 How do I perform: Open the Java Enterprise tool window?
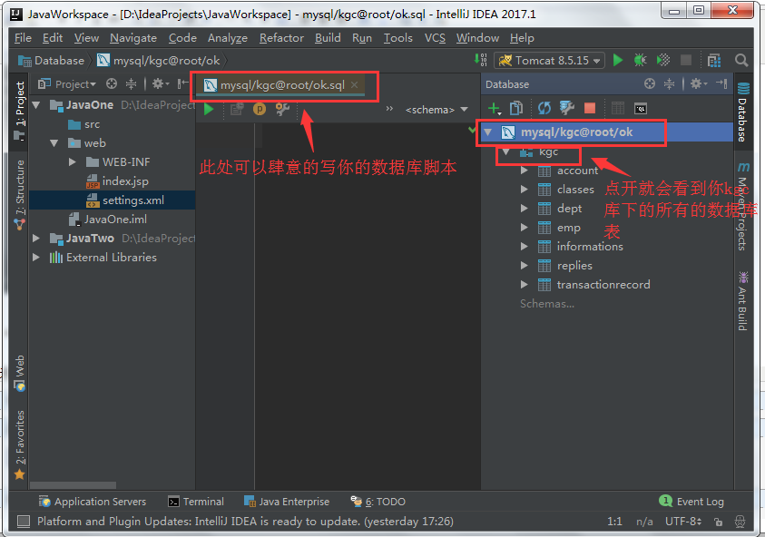(287, 502)
